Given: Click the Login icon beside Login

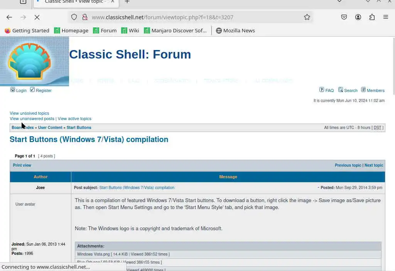Looking at the screenshot, I should [x=13, y=90].
